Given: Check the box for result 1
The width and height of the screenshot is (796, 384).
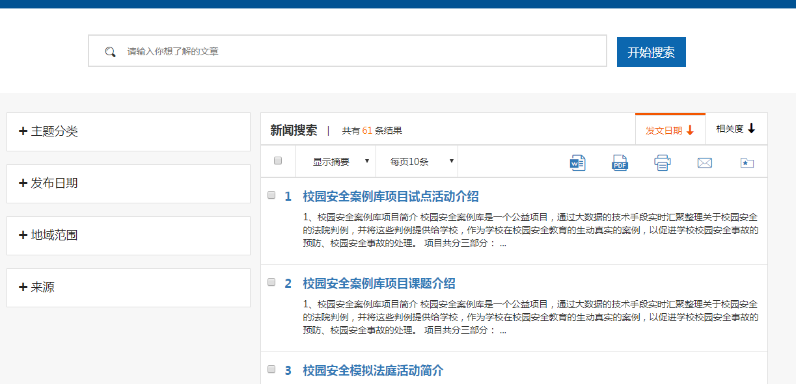Looking at the screenshot, I should (x=271, y=195).
